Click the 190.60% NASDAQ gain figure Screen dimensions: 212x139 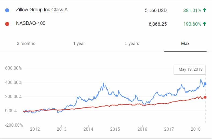click(192, 24)
